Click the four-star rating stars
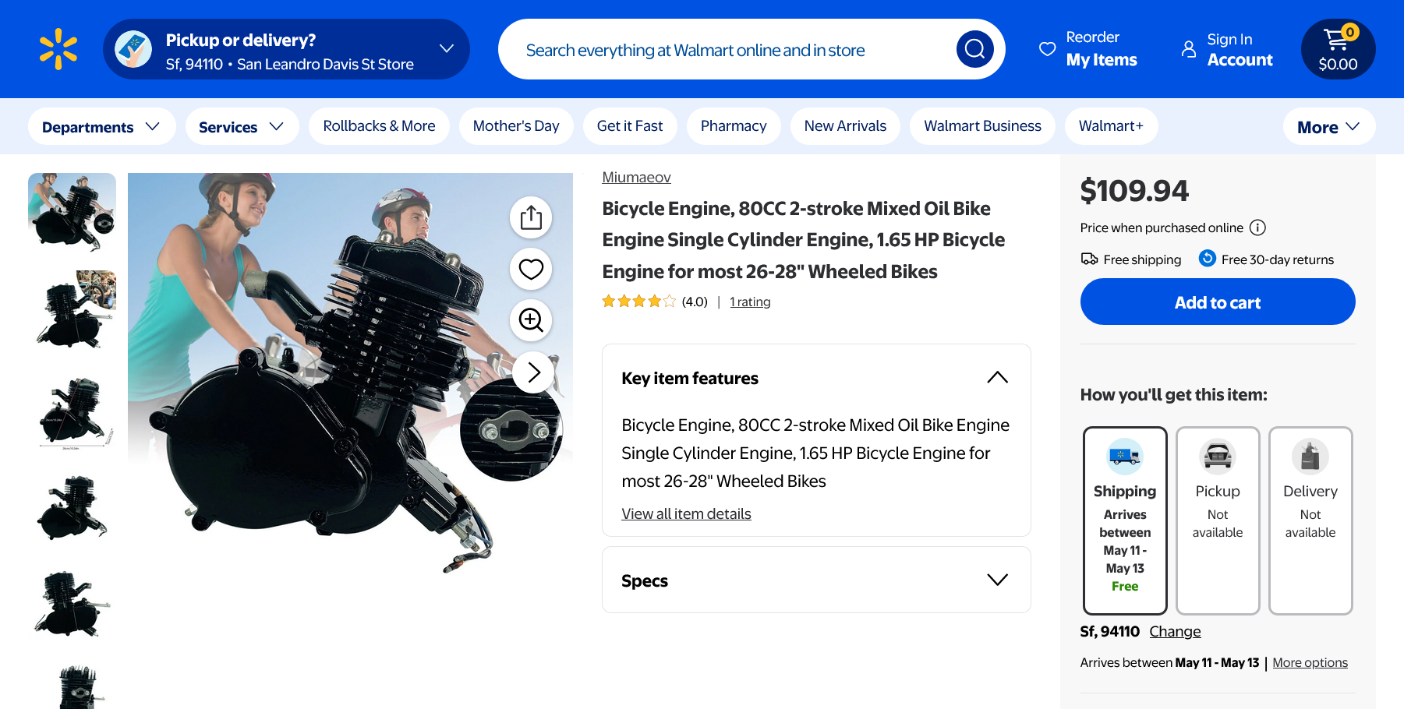The width and height of the screenshot is (1404, 709). click(x=638, y=302)
